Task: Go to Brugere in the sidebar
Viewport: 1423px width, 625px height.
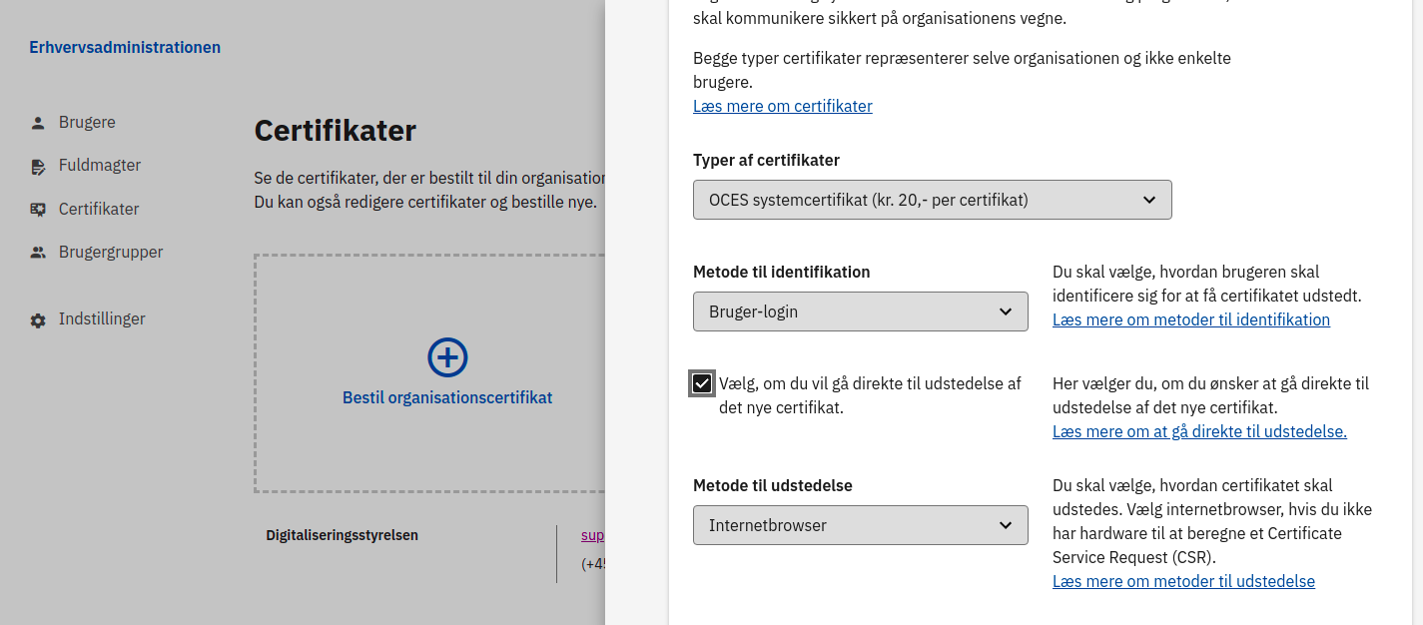Action: (x=87, y=122)
